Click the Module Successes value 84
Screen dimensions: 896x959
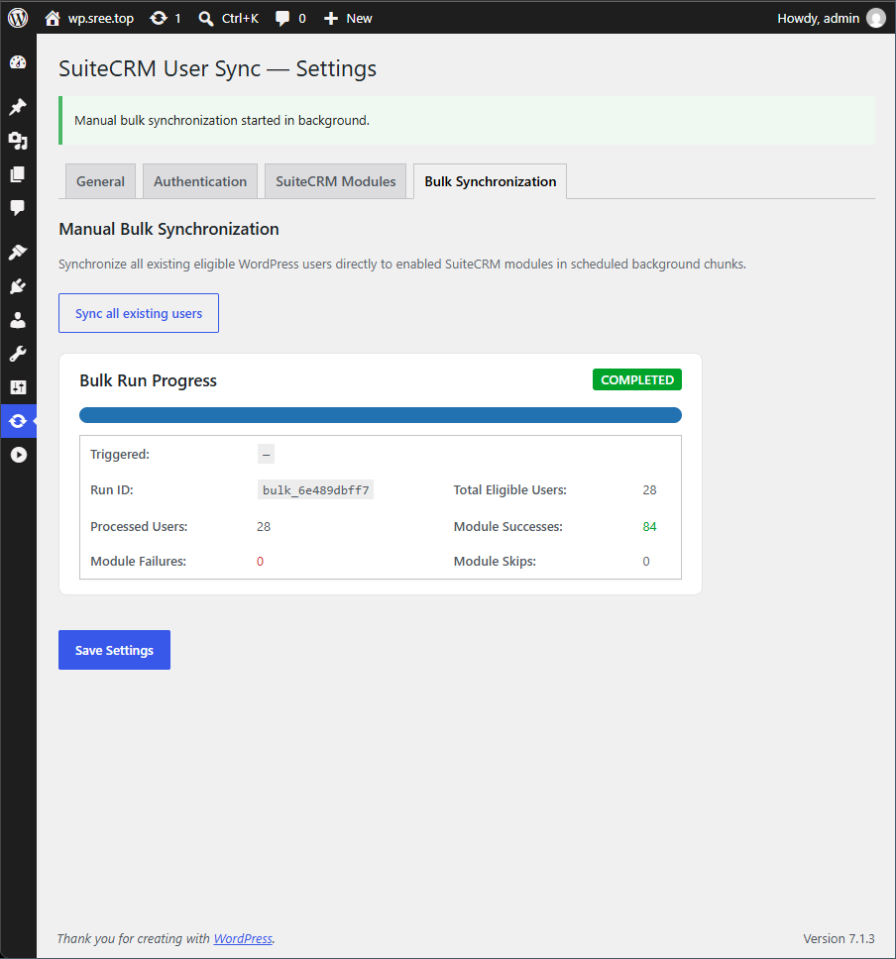coord(649,527)
